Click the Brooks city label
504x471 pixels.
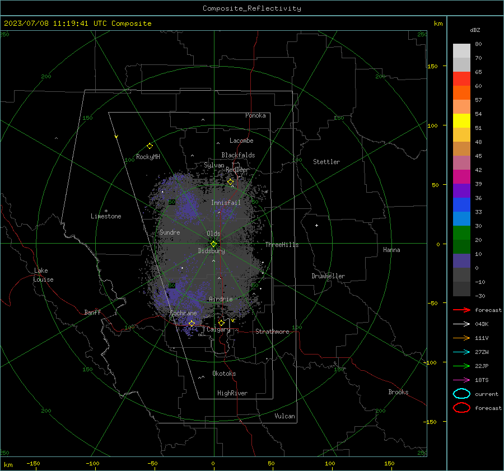click(398, 392)
